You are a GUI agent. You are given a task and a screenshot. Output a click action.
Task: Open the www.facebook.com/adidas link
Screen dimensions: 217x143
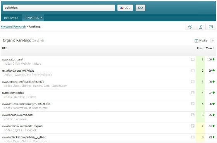tap(18, 115)
